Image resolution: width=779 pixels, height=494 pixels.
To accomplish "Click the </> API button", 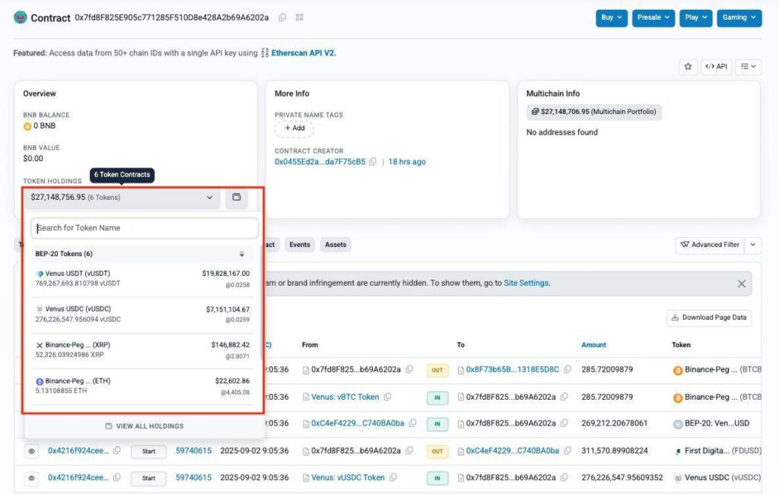I will point(716,67).
